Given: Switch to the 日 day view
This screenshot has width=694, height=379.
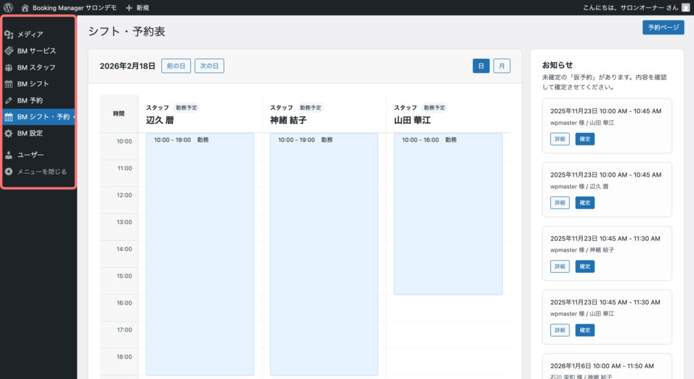Looking at the screenshot, I should (x=481, y=66).
